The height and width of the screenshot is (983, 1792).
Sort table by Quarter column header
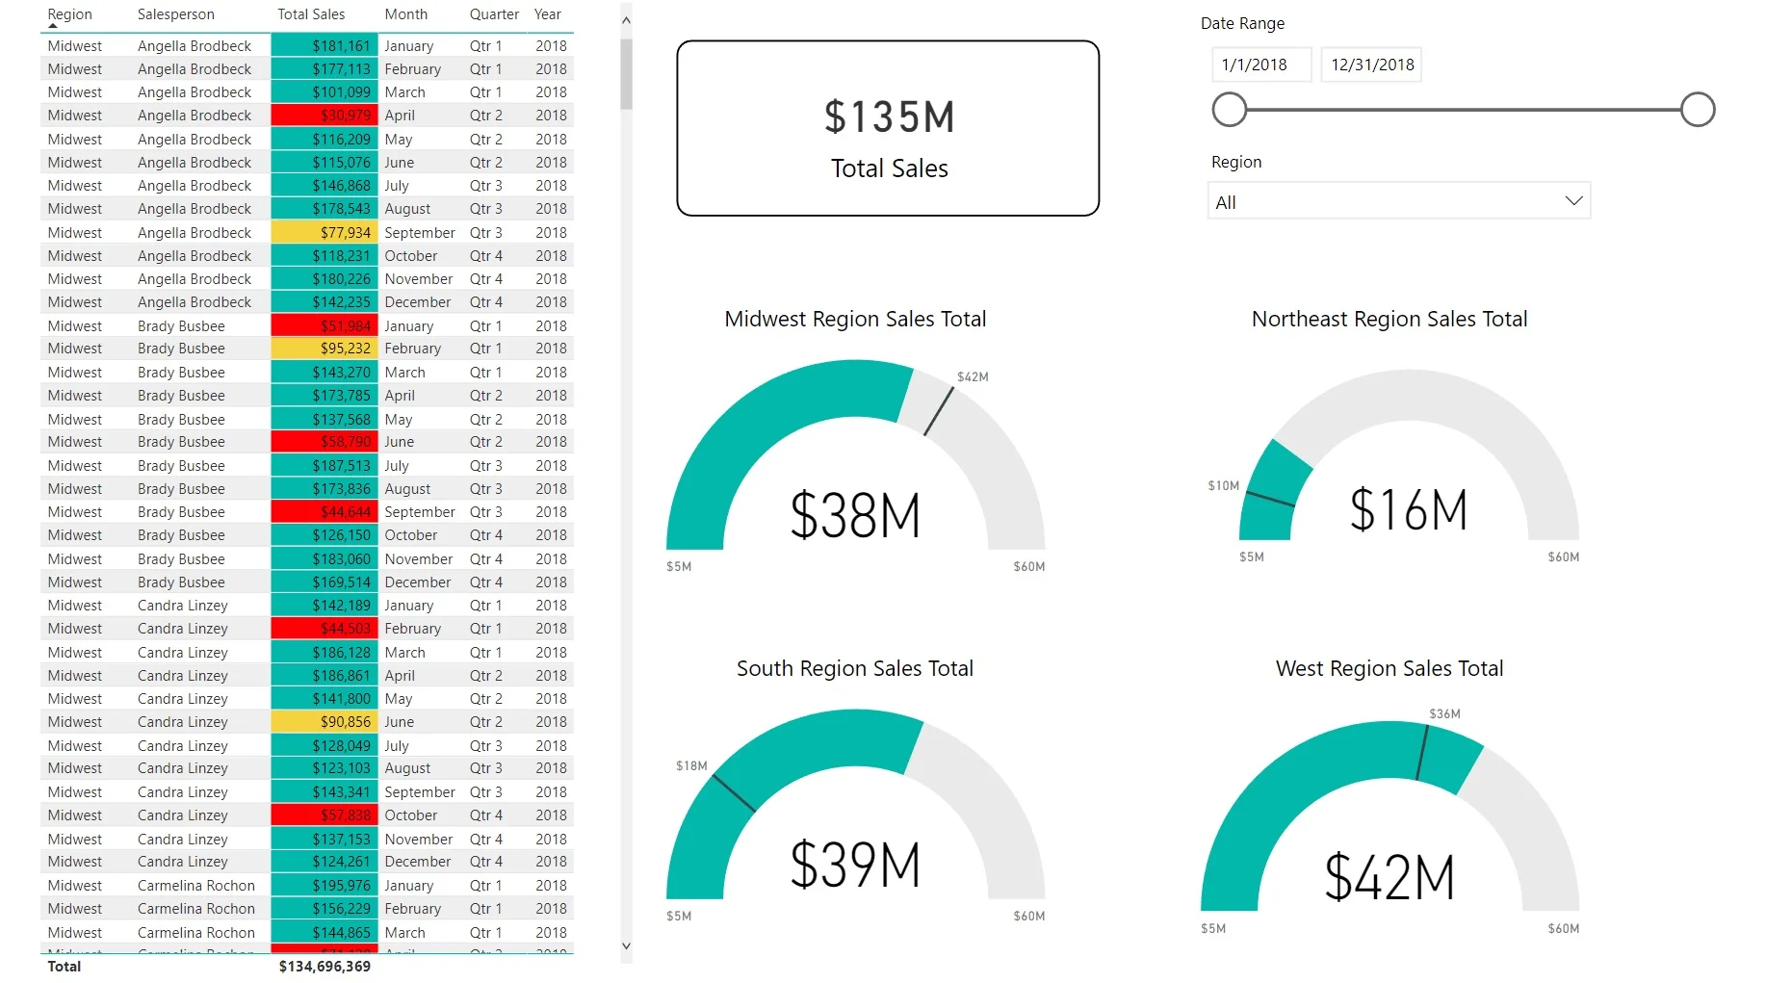coord(494,14)
